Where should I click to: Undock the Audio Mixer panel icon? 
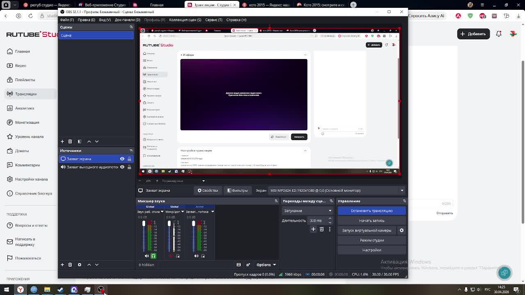click(276, 201)
